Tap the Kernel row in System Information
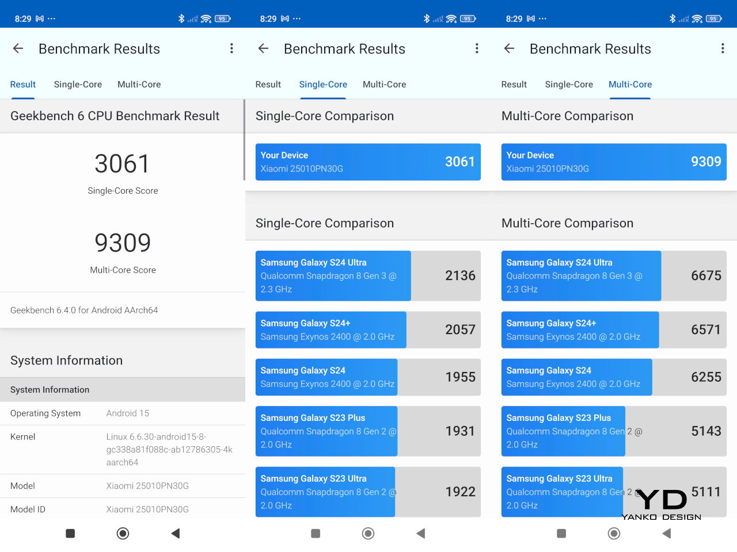 click(123, 450)
